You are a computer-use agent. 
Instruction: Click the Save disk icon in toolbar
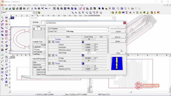click(14, 9)
